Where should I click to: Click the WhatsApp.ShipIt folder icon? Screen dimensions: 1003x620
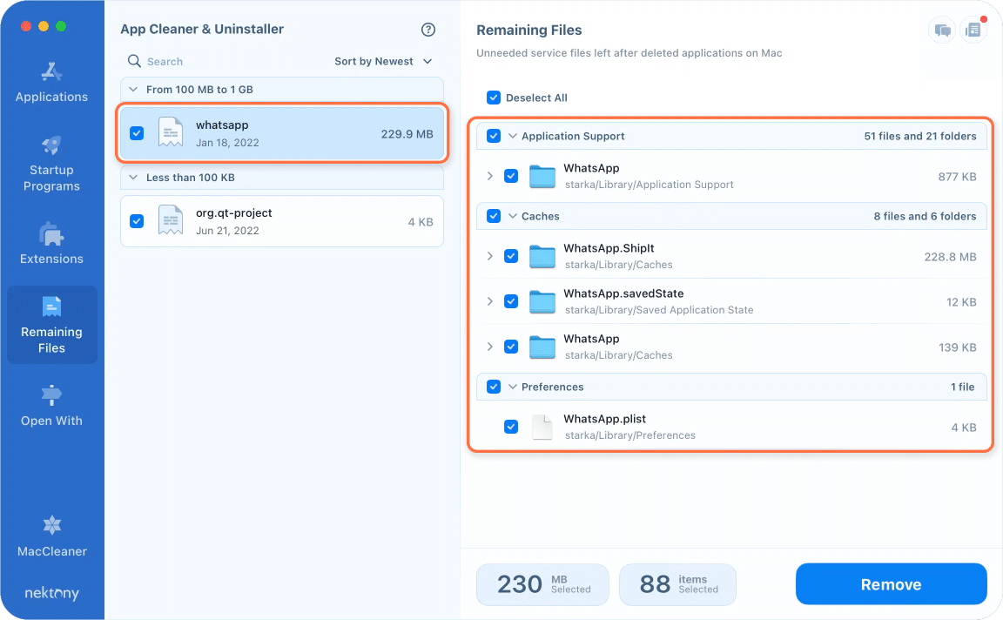[x=542, y=256]
